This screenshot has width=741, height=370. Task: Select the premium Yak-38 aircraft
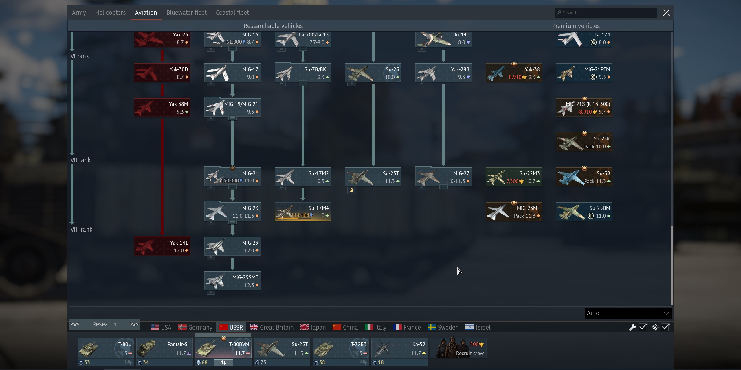pyautogui.click(x=514, y=73)
